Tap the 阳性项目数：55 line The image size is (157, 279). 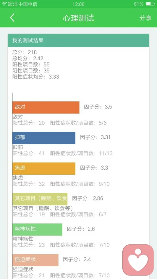coord(31,64)
